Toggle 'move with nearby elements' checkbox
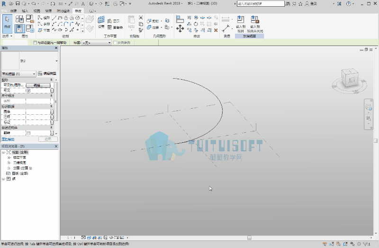The height and width of the screenshot is (248, 379). pos(35,43)
